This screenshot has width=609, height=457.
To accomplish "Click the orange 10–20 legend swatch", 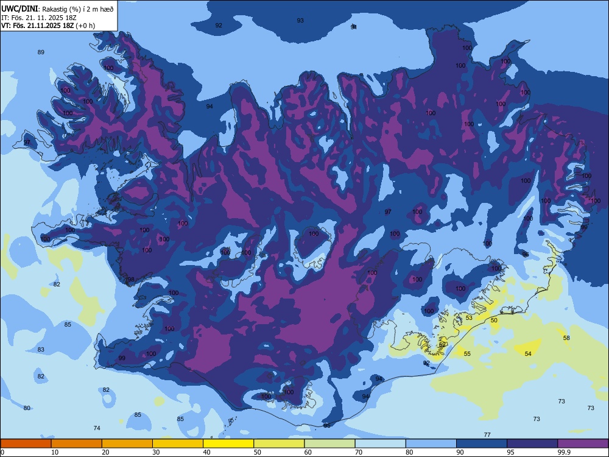I will tap(77, 444).
